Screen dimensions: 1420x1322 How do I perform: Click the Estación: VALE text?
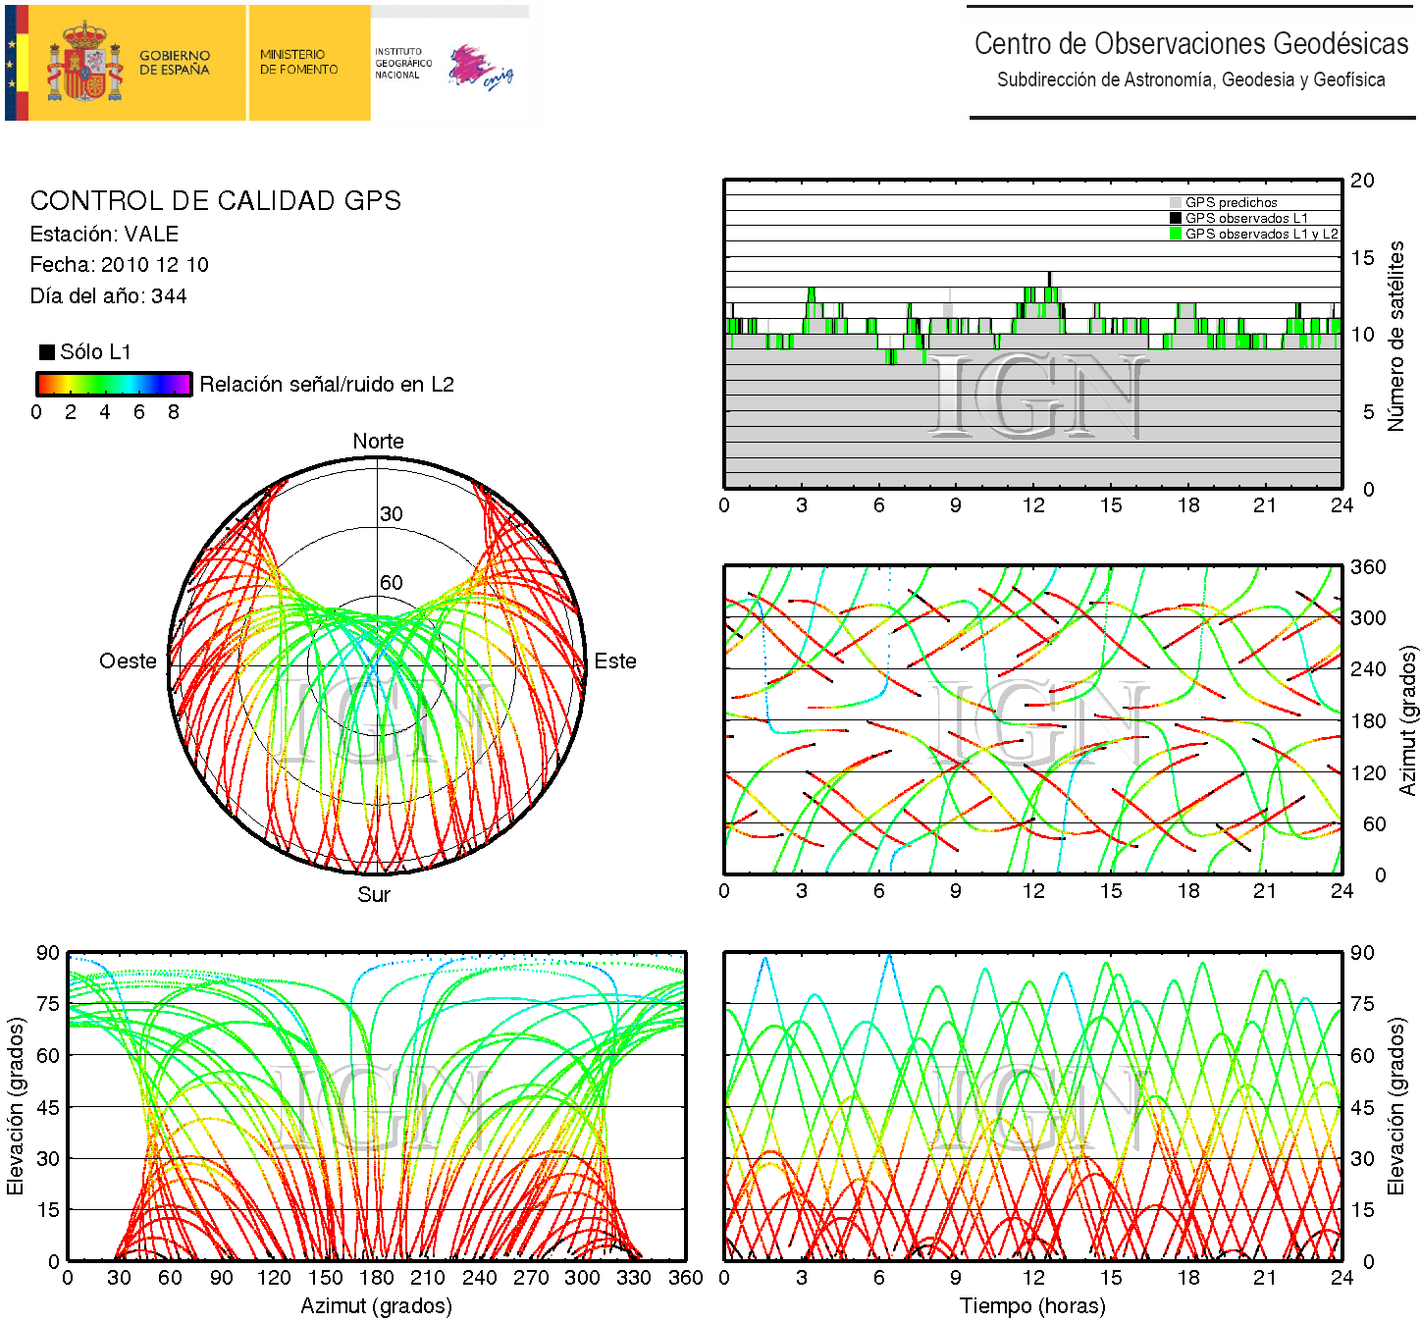click(104, 235)
